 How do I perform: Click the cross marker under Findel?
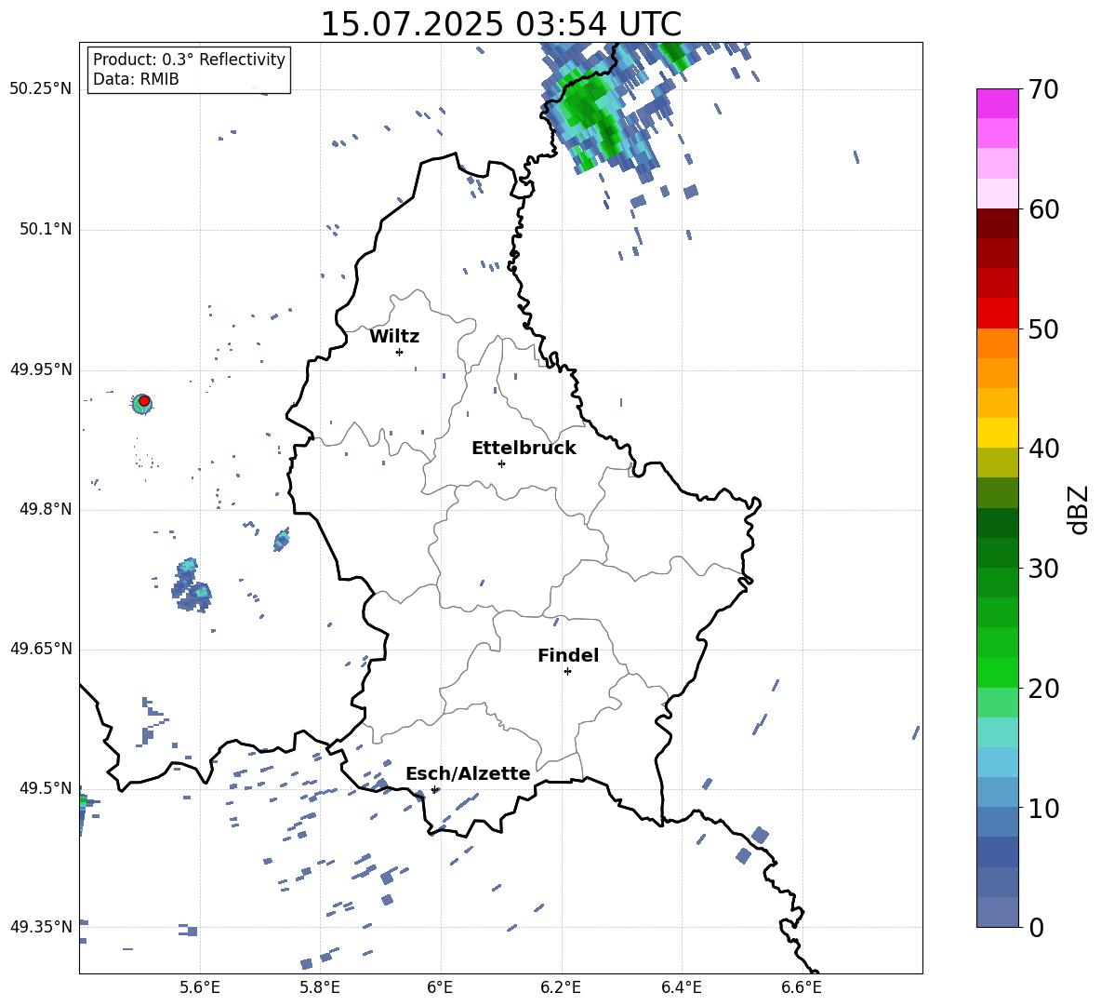click(567, 672)
